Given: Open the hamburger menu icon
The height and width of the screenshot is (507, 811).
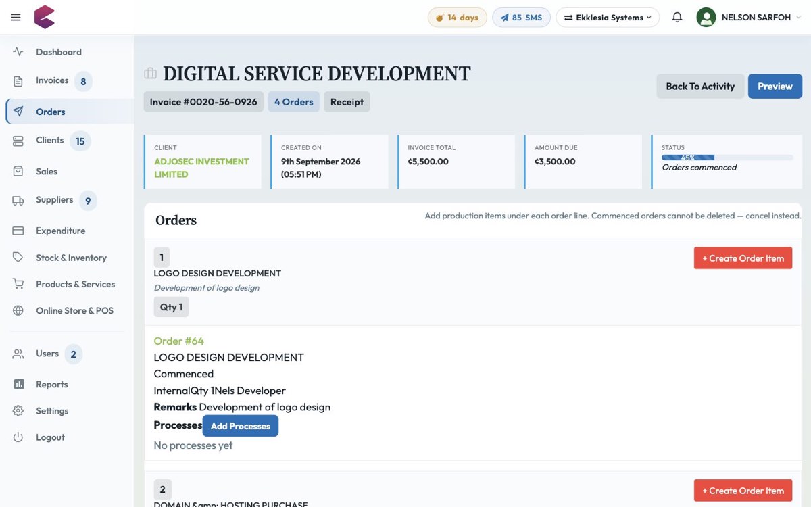Looking at the screenshot, I should coord(16,18).
